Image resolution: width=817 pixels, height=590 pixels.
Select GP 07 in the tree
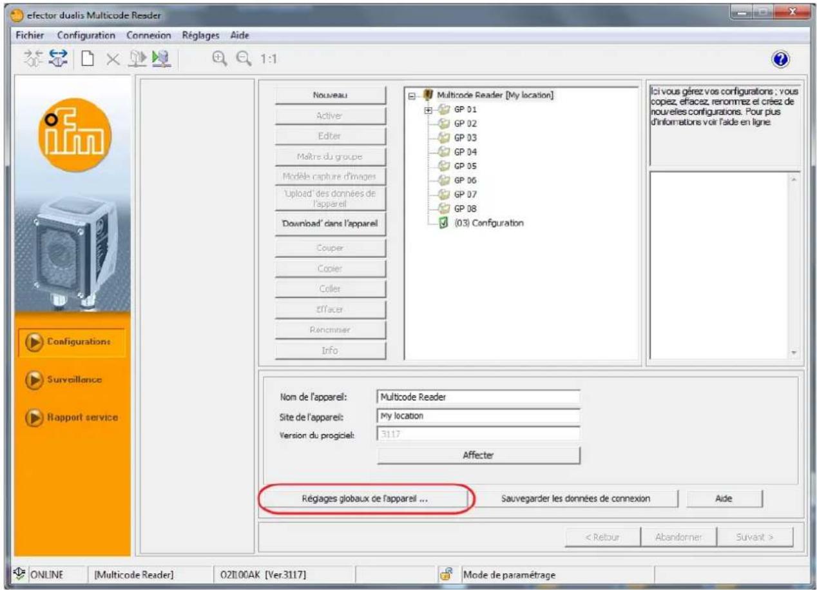pos(465,194)
